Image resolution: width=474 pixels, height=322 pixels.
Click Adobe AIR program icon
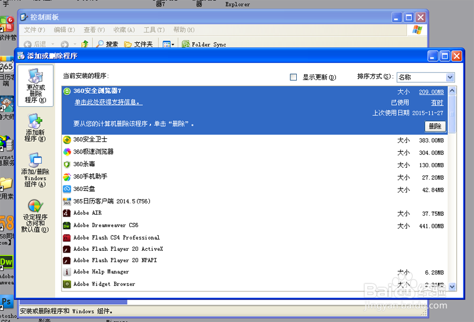coord(67,213)
